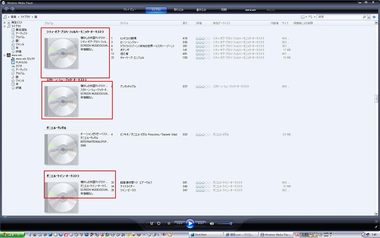The width and height of the screenshot is (380, 238).
Task: Mute the volume with the speaker icon
Action: click(x=212, y=224)
